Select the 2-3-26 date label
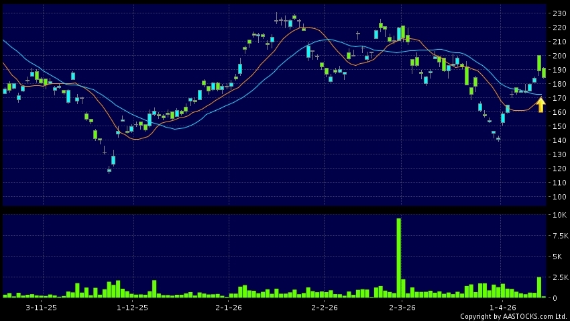The image size is (570, 321). (x=402, y=307)
